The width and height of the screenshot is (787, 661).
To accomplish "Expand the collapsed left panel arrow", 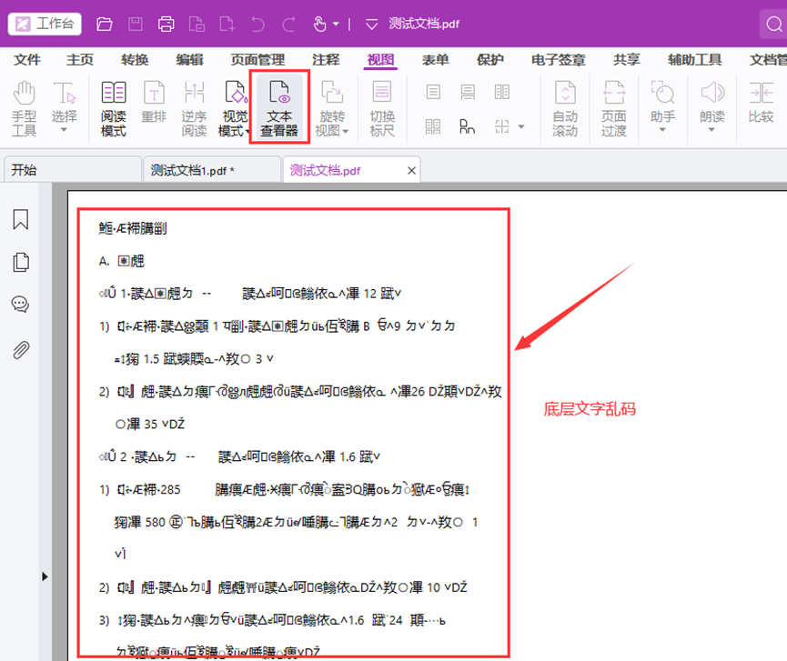I will tap(44, 576).
